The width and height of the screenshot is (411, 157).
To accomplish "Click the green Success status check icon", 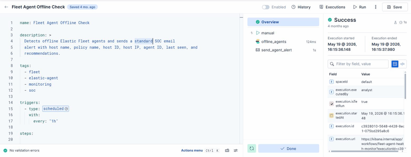I will pyautogui.click(x=330, y=20).
